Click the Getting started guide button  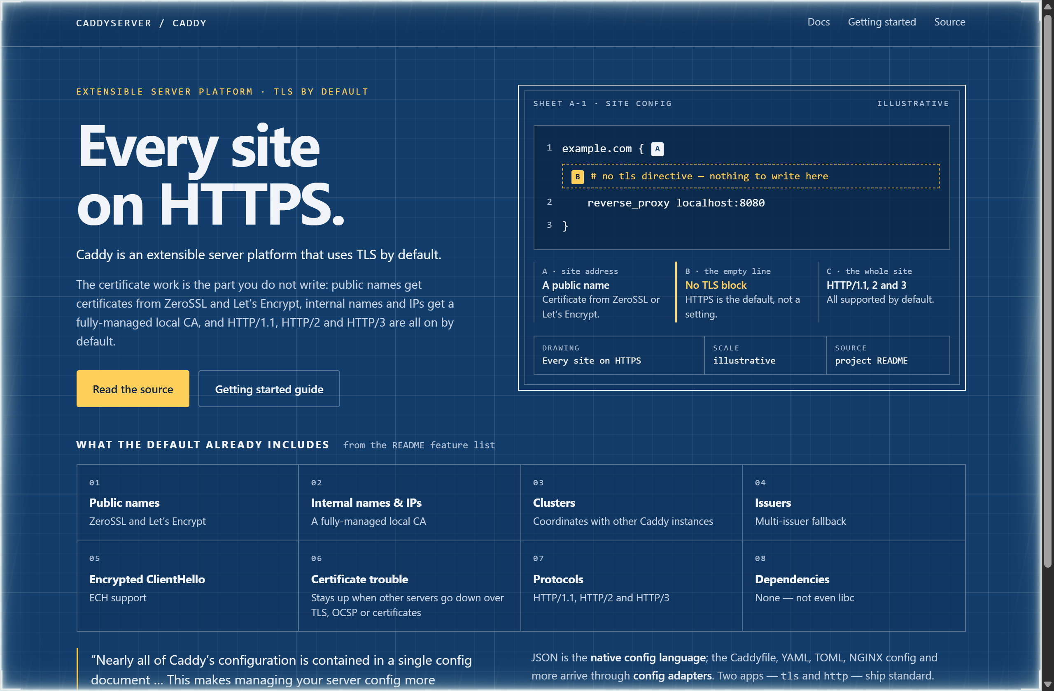[x=269, y=389]
